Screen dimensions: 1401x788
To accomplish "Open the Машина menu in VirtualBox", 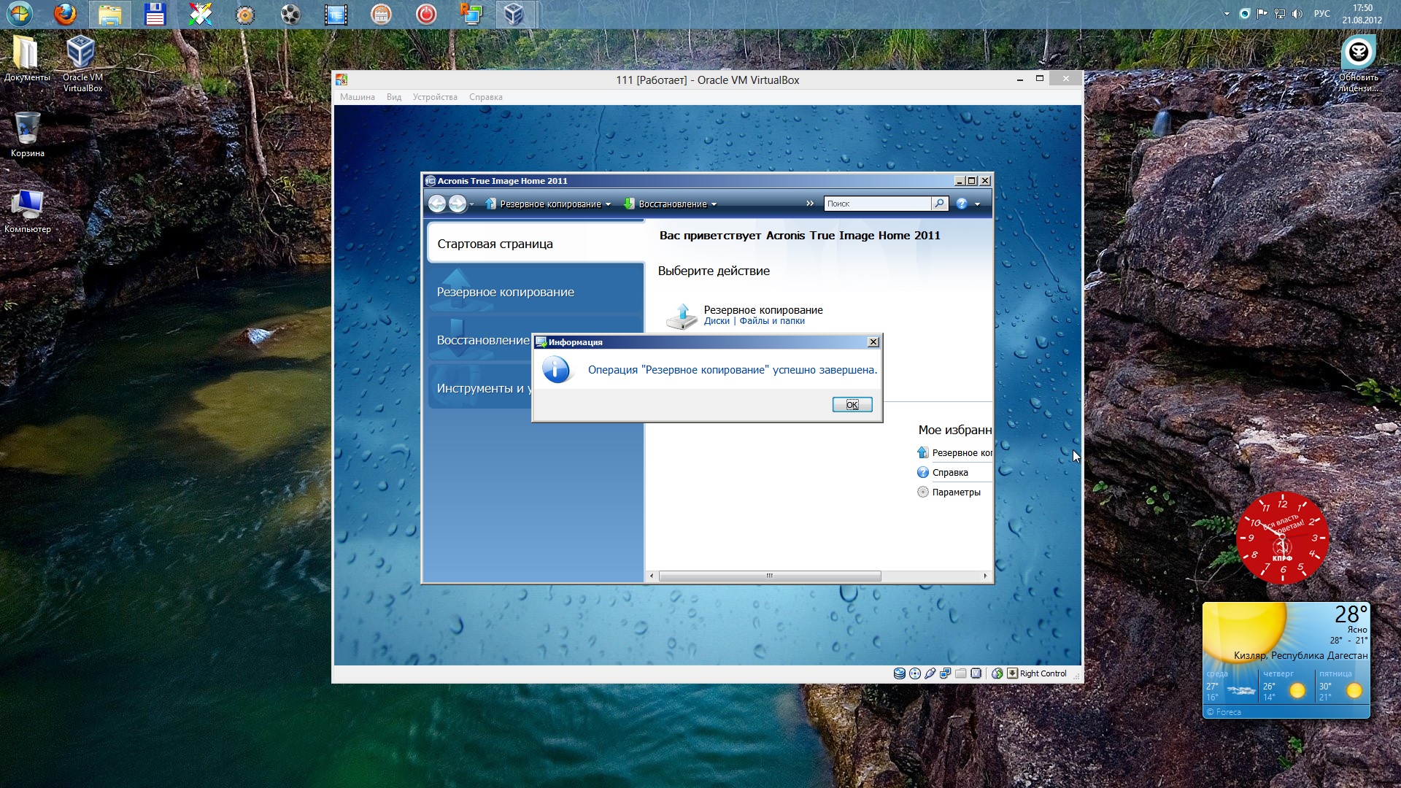I will (357, 97).
